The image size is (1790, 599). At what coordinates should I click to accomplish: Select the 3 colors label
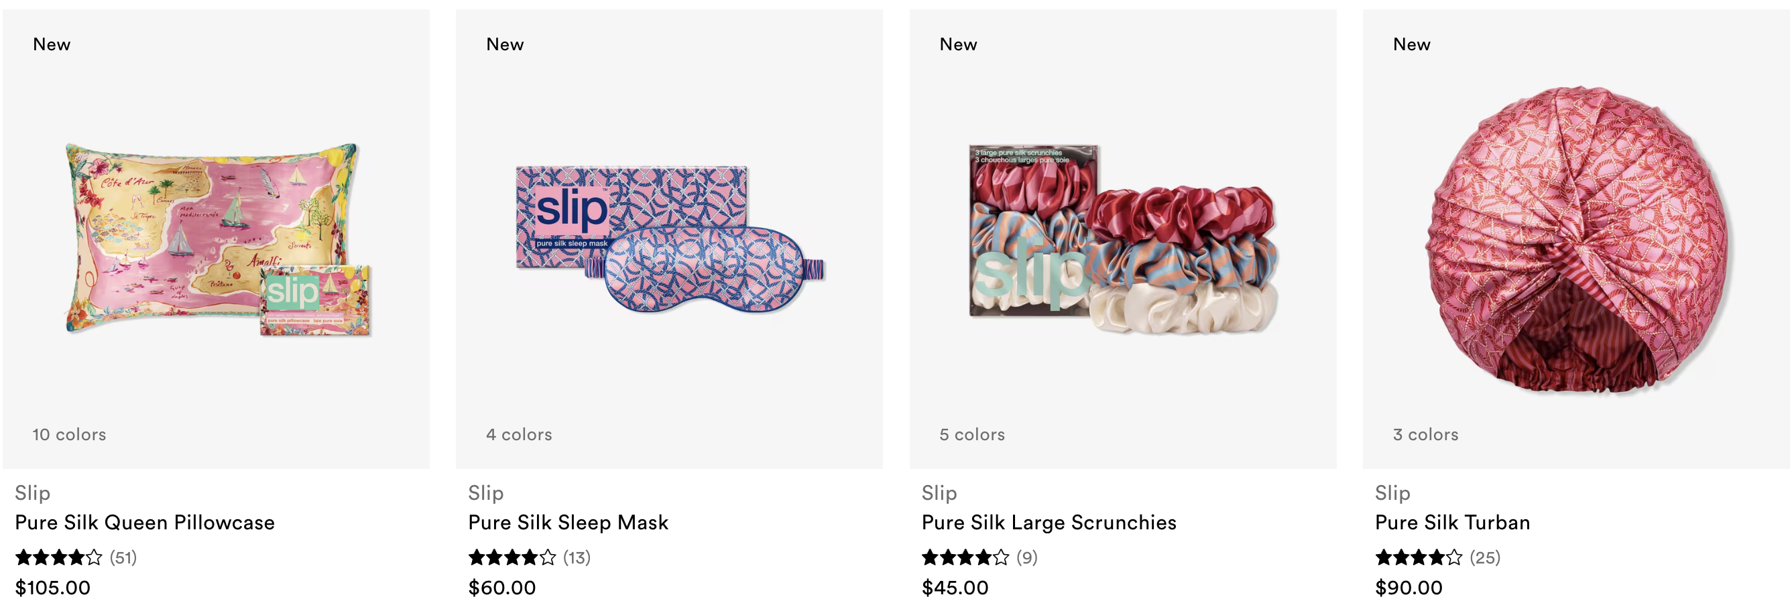coord(1426,434)
